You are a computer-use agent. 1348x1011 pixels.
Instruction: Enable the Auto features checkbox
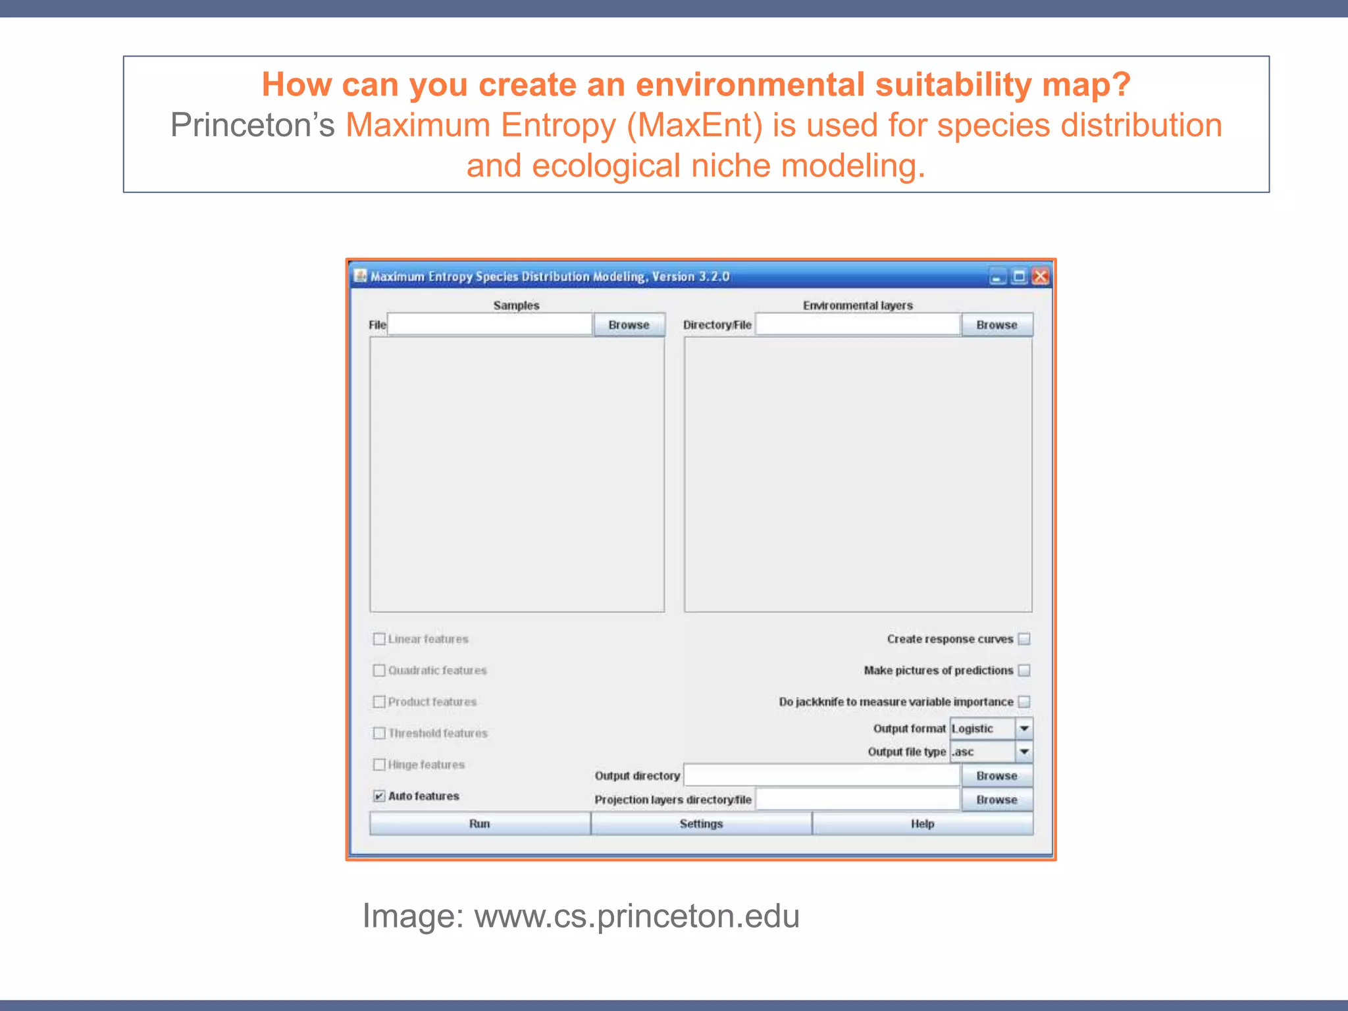379,796
